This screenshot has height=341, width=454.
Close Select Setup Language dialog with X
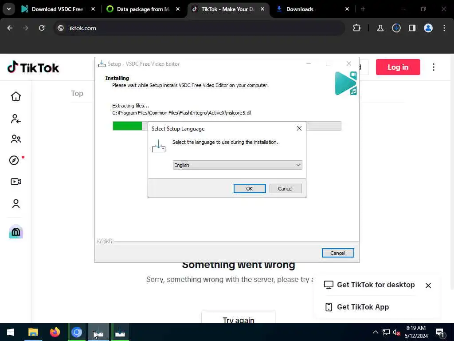point(299,128)
